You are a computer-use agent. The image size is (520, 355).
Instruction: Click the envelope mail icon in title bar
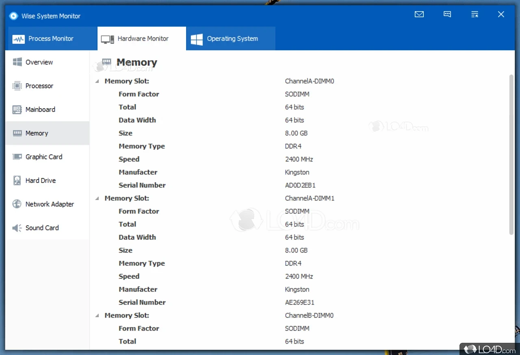pos(419,15)
